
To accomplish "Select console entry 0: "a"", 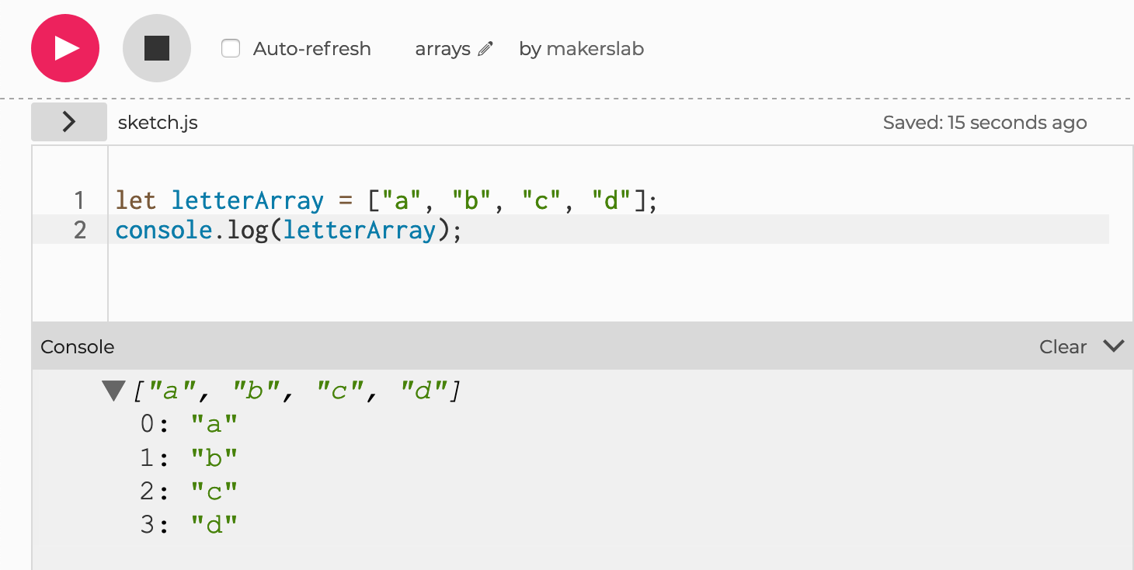I will coord(189,424).
